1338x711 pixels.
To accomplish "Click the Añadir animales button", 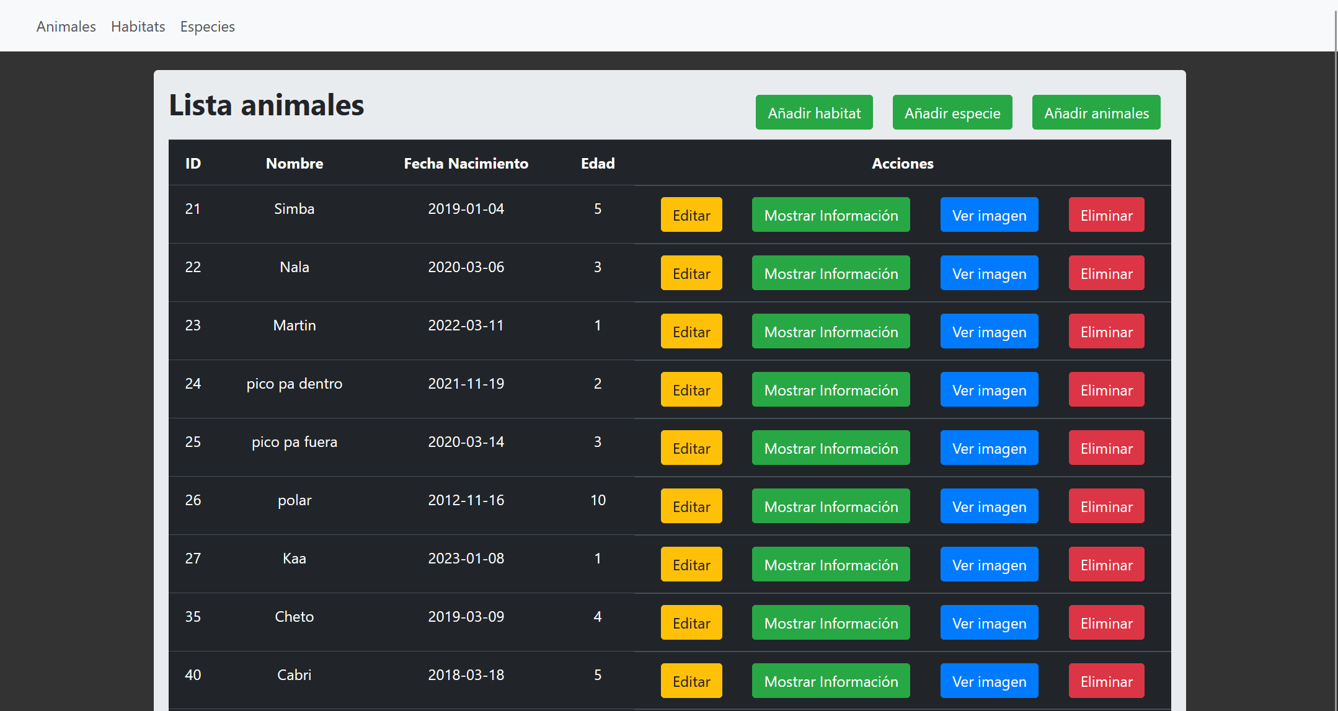I will [x=1096, y=113].
